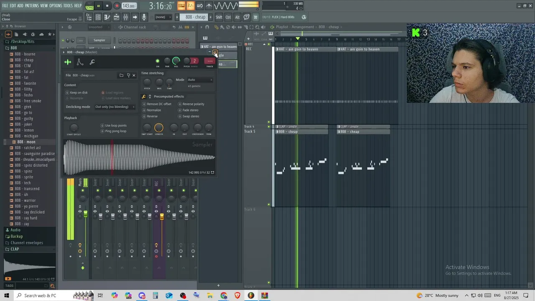Enable the Reverse precomputed effect

coord(150,116)
